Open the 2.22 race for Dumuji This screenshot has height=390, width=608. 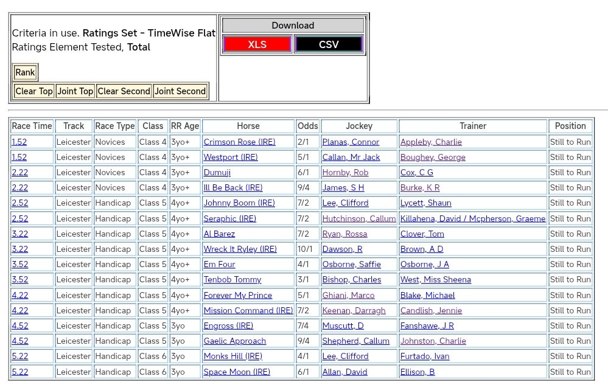point(19,172)
